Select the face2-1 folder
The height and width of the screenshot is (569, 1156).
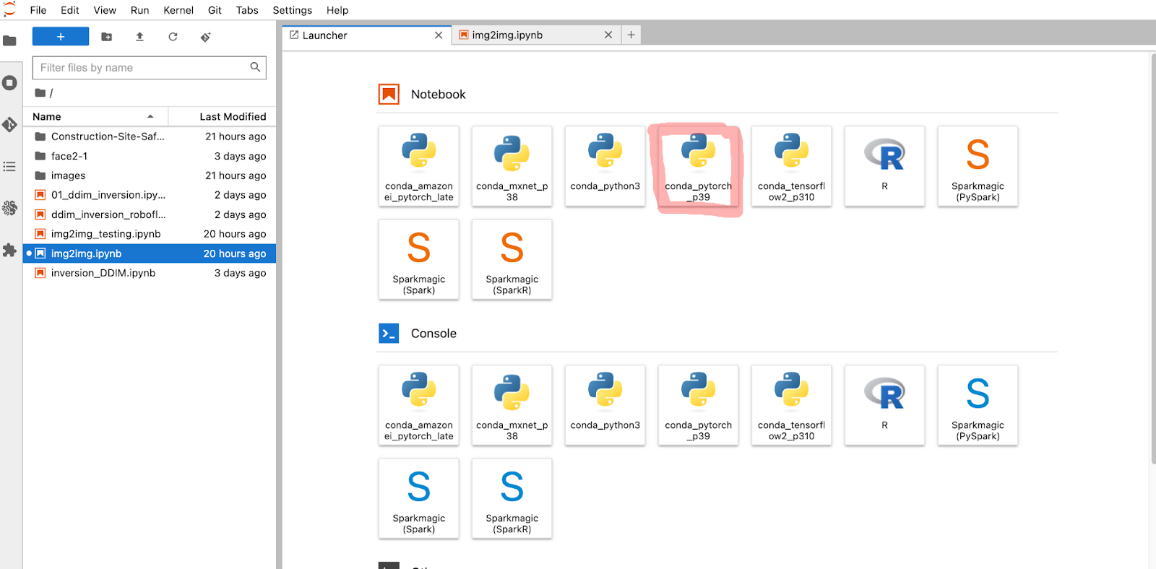click(x=150, y=156)
